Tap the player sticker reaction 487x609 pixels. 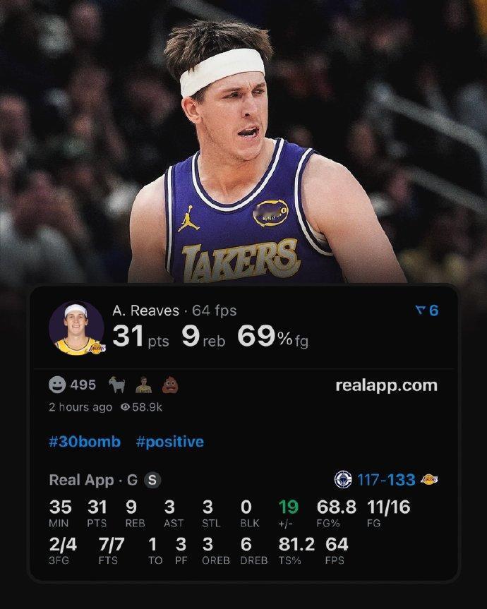click(144, 385)
